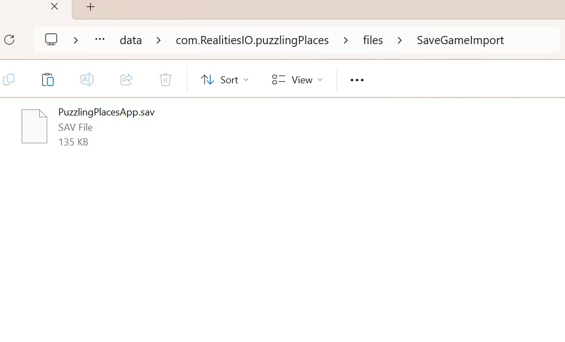
Task: Add a new tab with plus button
Action: click(x=90, y=7)
